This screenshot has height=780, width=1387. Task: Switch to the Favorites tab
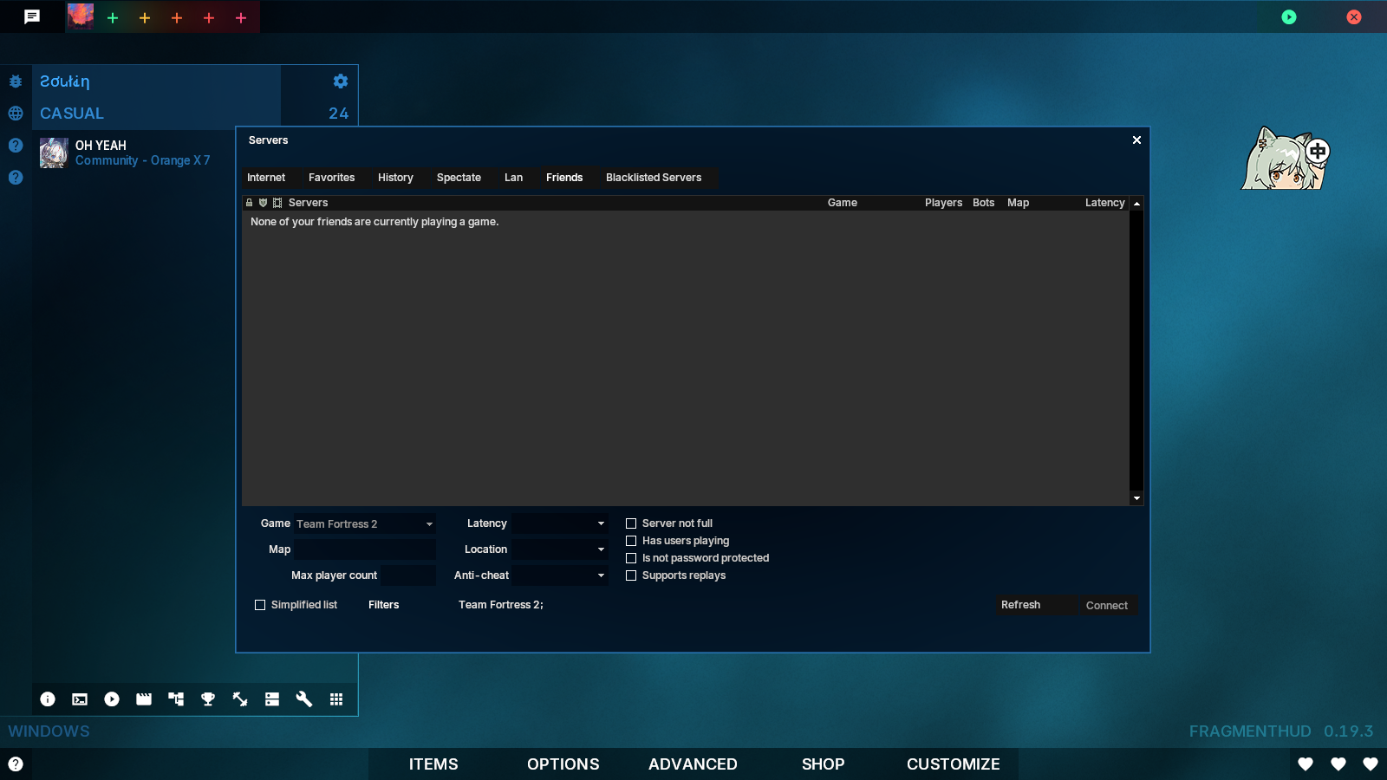pos(332,178)
